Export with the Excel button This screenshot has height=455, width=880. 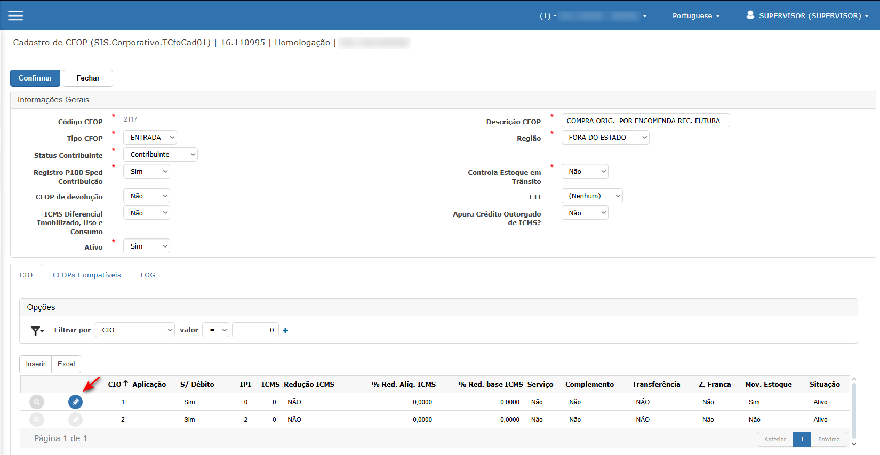point(66,364)
